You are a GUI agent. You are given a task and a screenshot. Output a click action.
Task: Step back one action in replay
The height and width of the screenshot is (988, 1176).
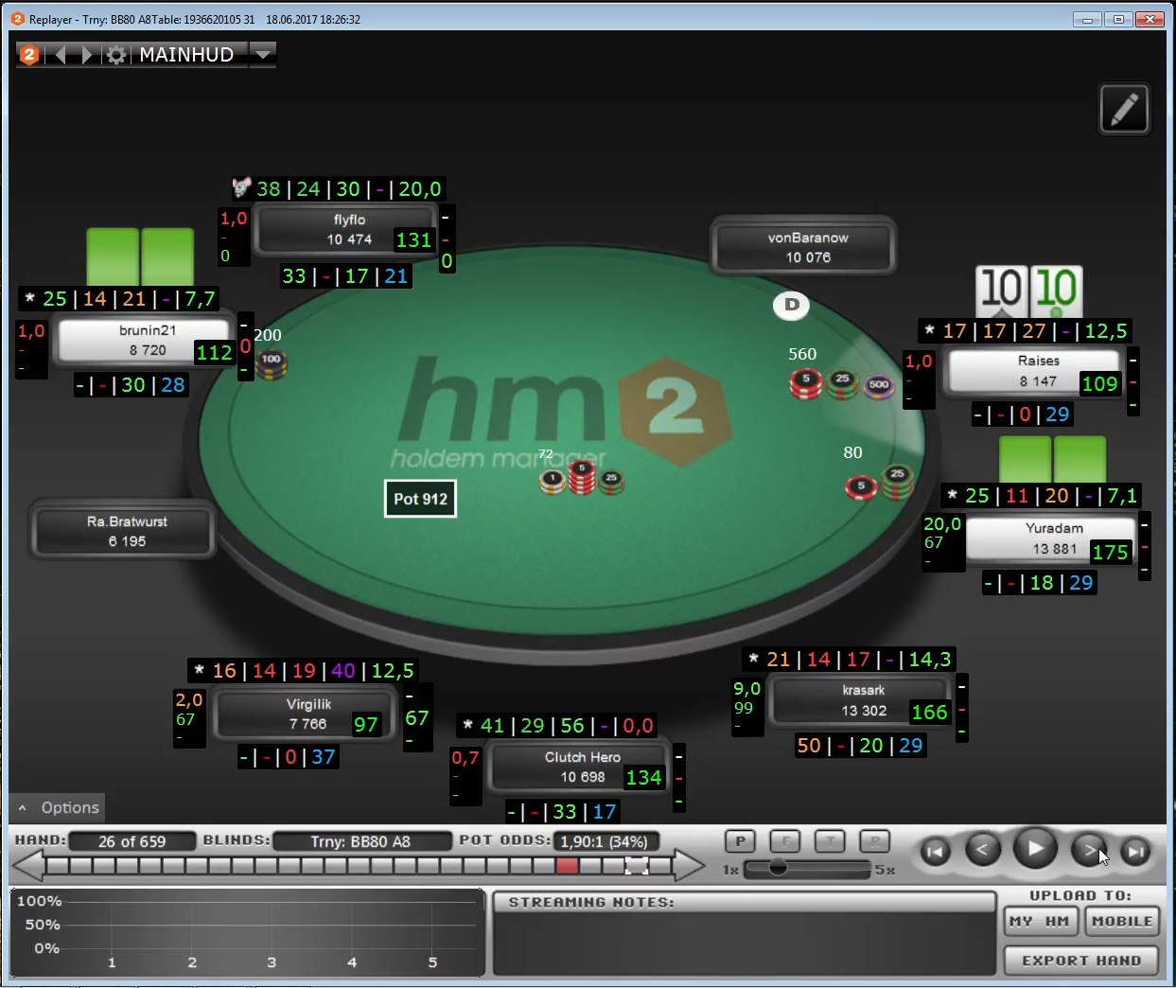982,849
